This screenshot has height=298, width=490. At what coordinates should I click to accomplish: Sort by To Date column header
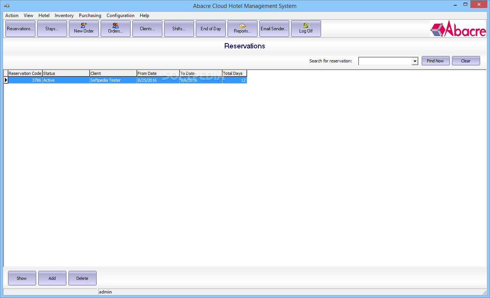201,73
